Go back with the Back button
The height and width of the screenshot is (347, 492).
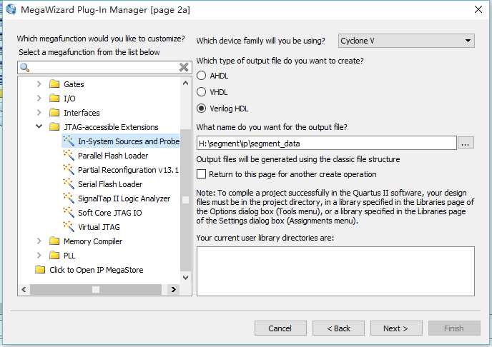pos(338,328)
